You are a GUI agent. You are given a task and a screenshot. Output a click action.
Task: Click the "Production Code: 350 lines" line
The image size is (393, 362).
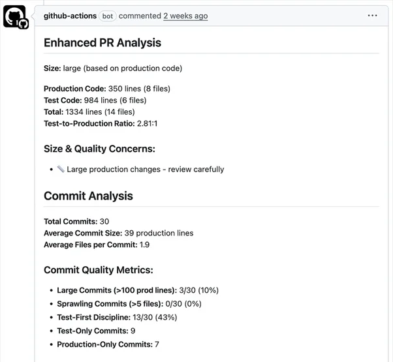click(x=106, y=89)
